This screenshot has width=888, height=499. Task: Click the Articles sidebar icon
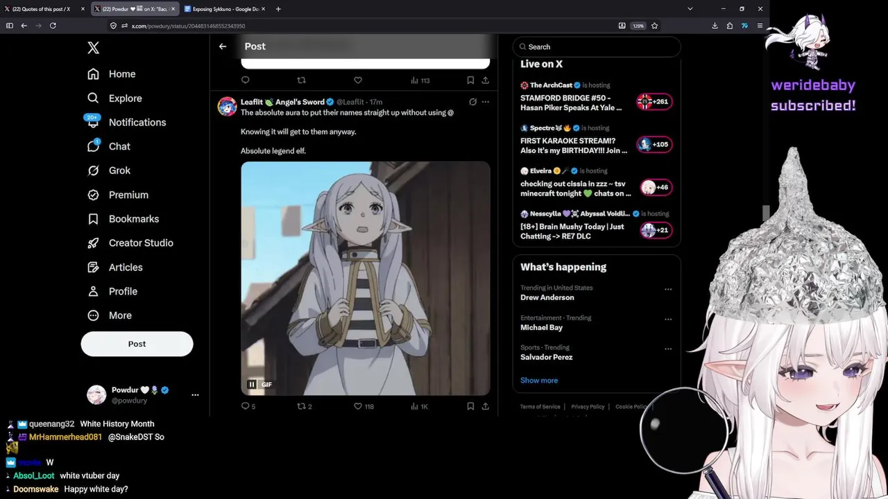(x=93, y=268)
